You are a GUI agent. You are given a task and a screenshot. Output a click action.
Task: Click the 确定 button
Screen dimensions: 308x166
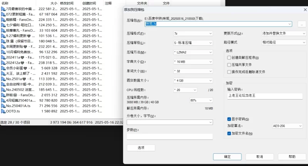tap(227, 157)
